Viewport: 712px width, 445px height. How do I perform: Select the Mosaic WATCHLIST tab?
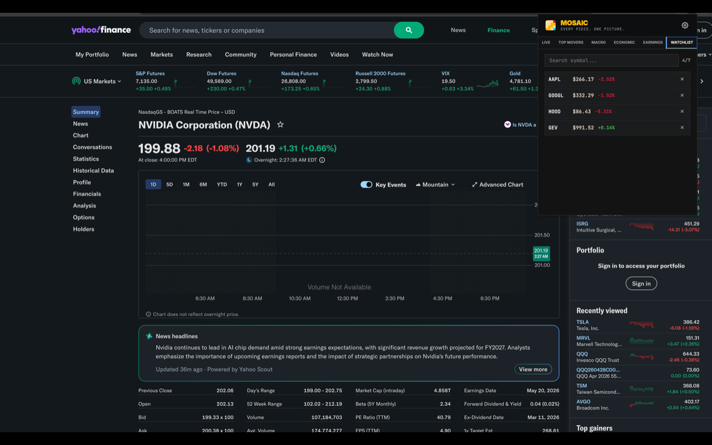pyautogui.click(x=681, y=42)
